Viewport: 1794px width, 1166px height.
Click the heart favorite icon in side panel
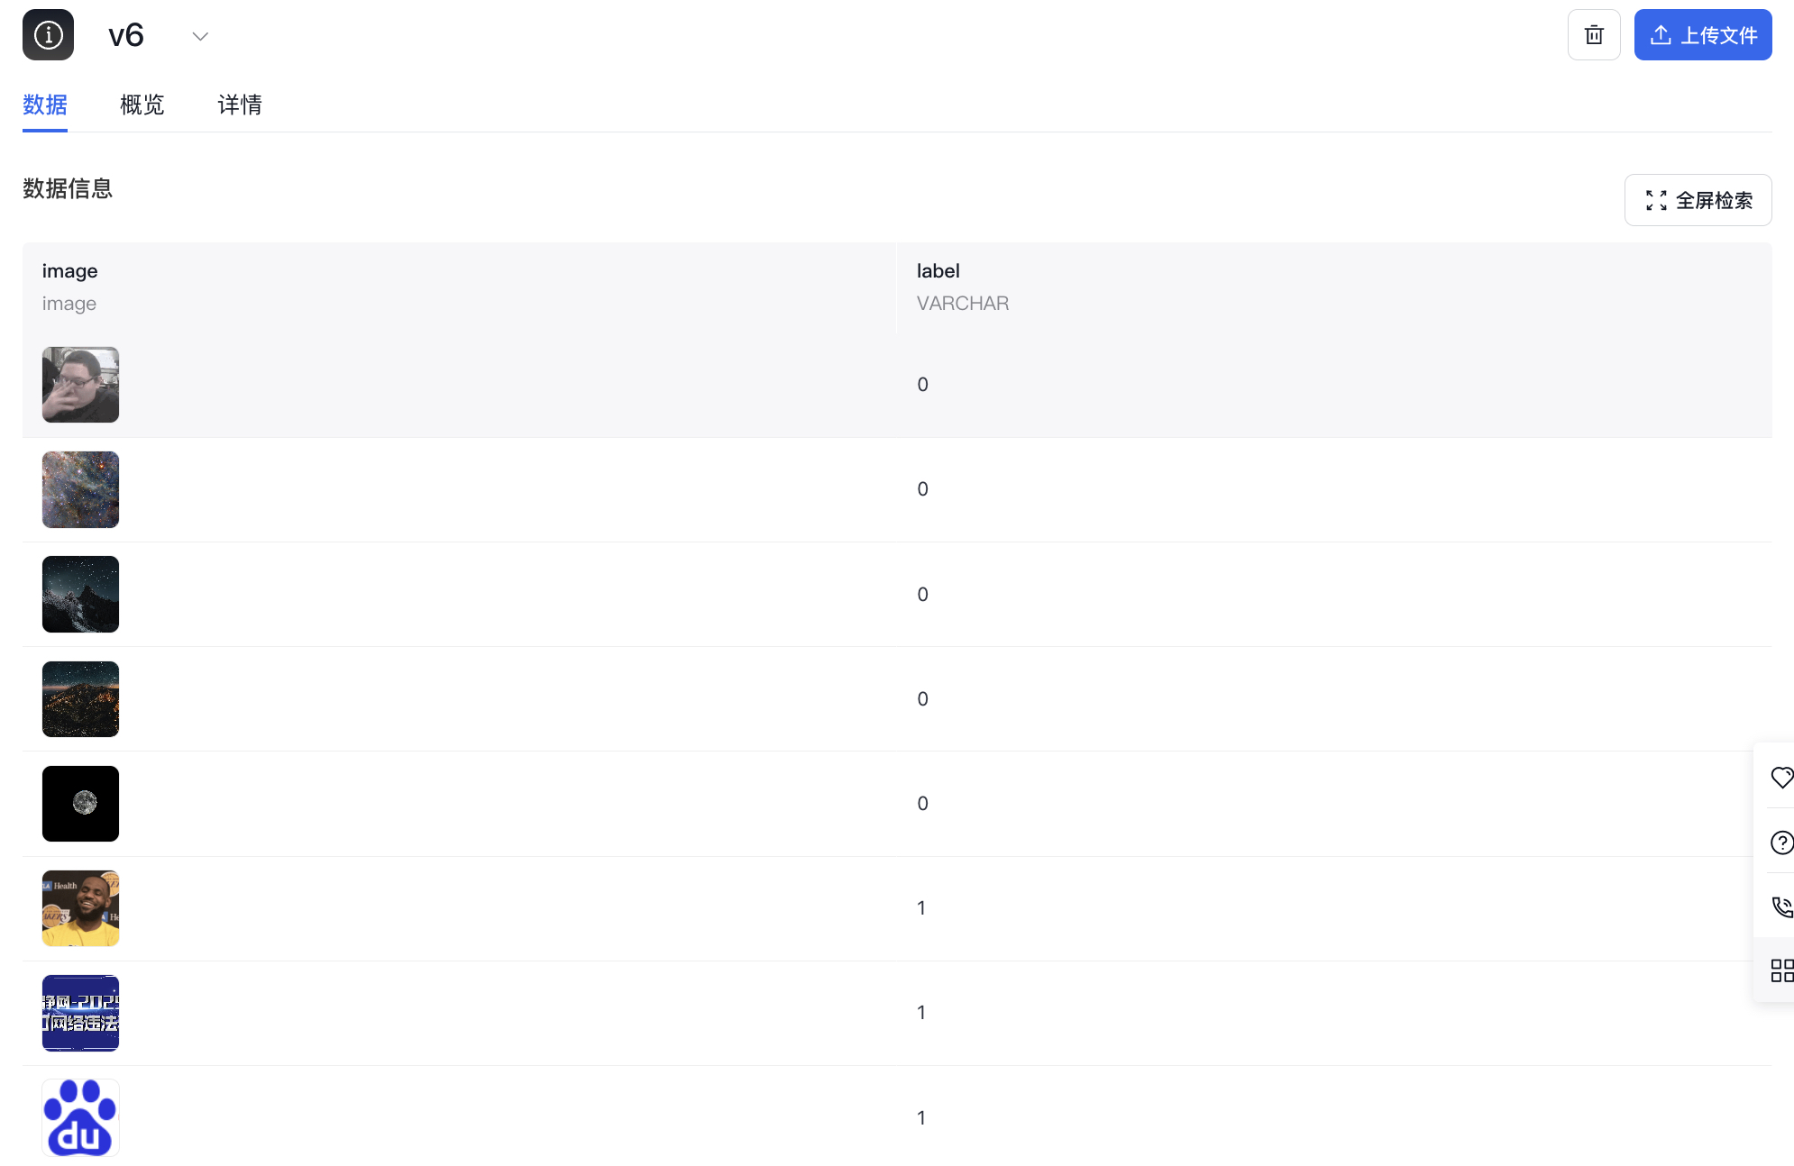1781,777
